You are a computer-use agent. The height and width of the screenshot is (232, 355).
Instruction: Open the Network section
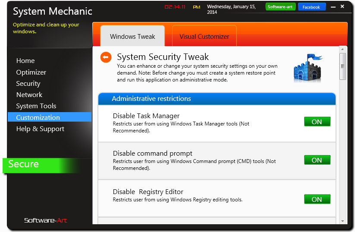coord(29,94)
